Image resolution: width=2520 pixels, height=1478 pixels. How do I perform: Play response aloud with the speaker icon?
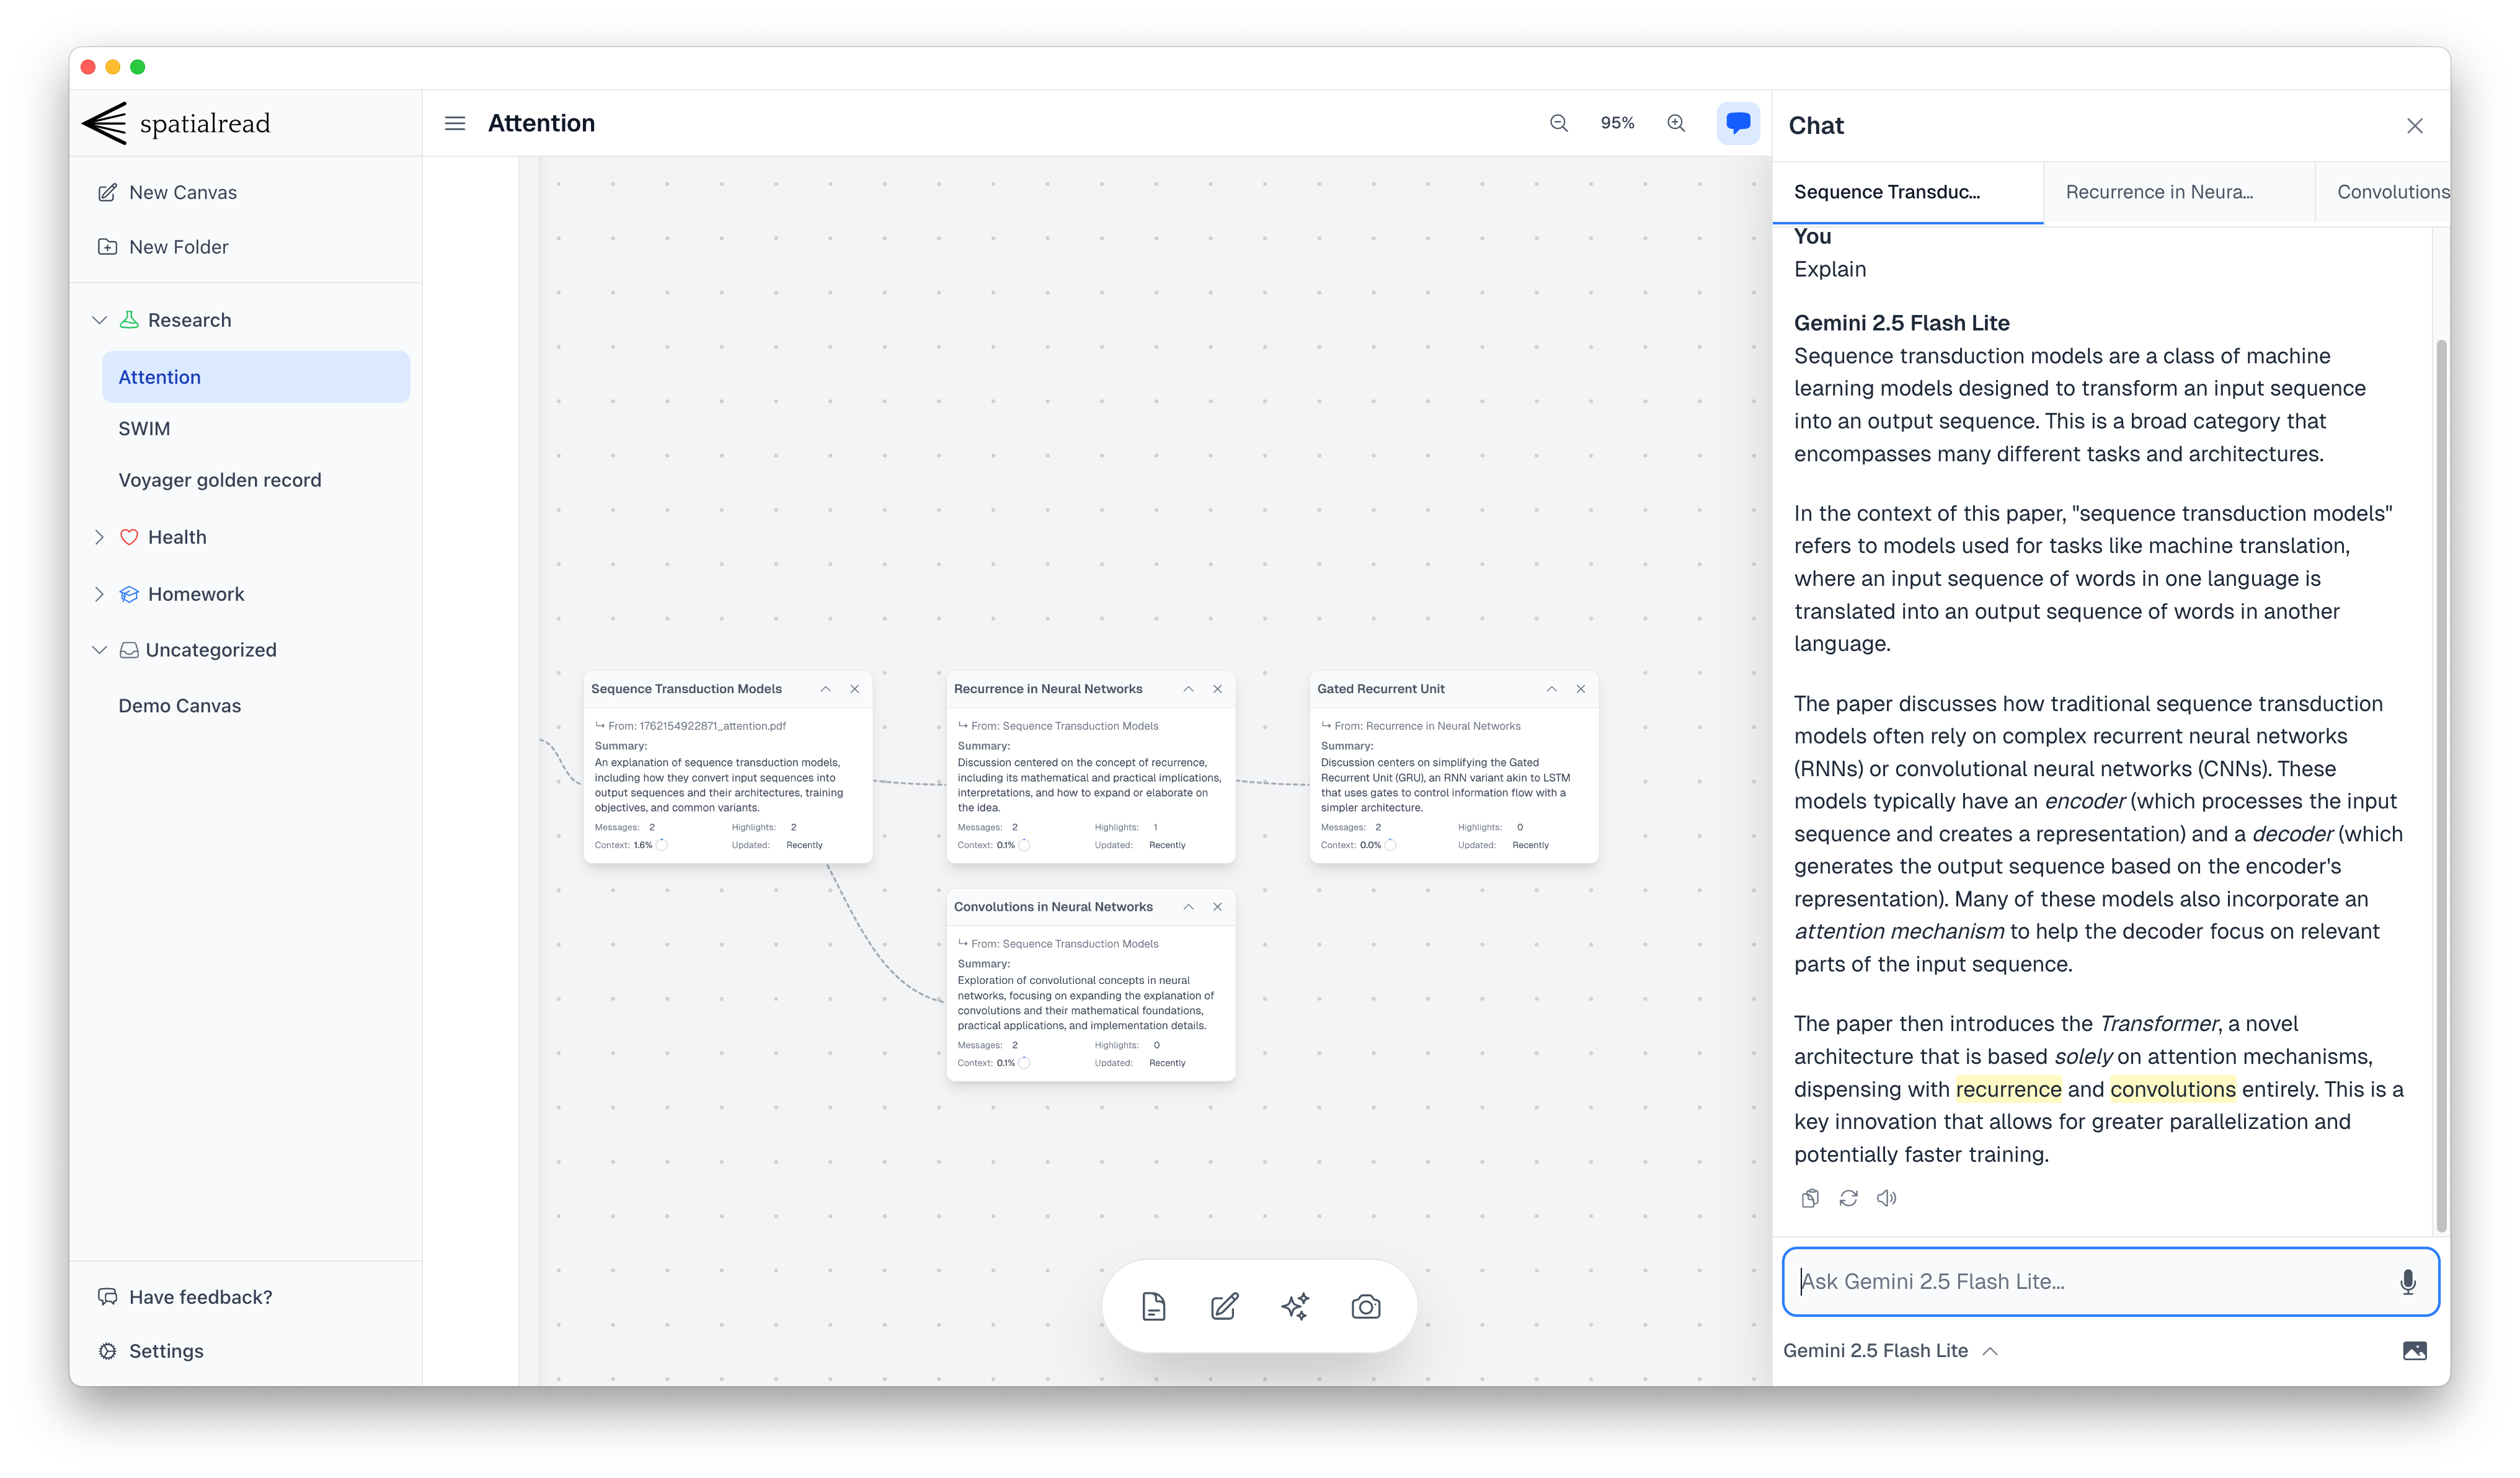pos(1886,1198)
